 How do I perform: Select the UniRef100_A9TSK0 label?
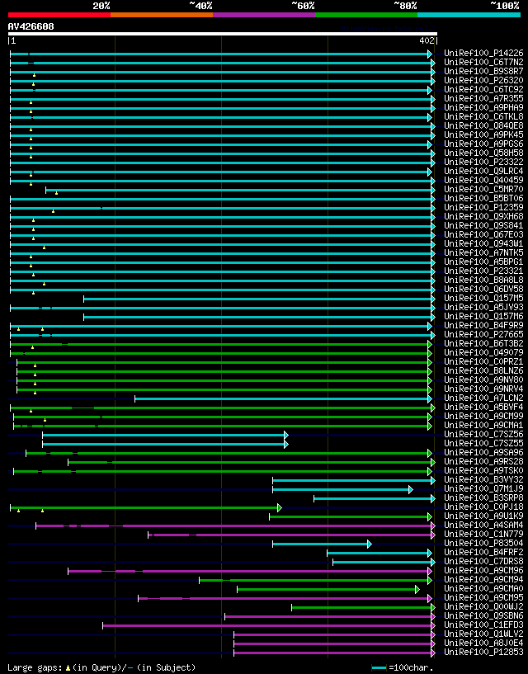click(x=483, y=471)
